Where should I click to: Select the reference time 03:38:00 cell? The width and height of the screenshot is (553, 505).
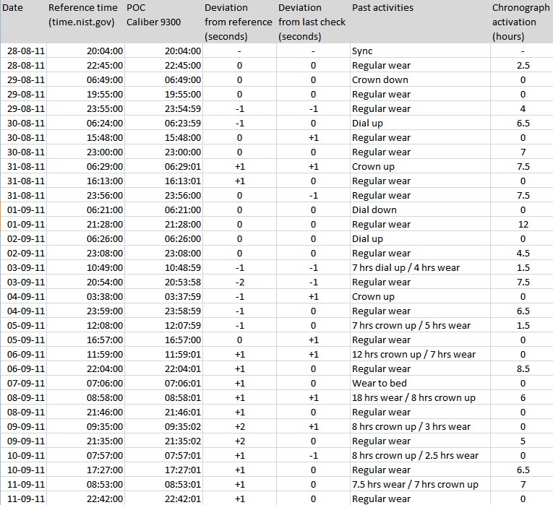pos(105,297)
